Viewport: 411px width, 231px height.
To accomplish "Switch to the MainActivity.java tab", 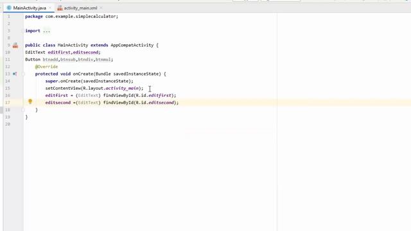I will coord(30,8).
